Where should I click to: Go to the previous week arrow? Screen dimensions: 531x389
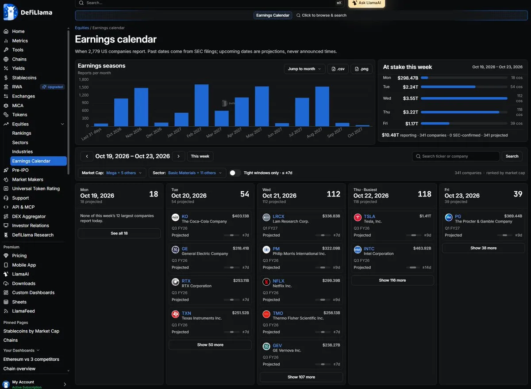coord(87,156)
